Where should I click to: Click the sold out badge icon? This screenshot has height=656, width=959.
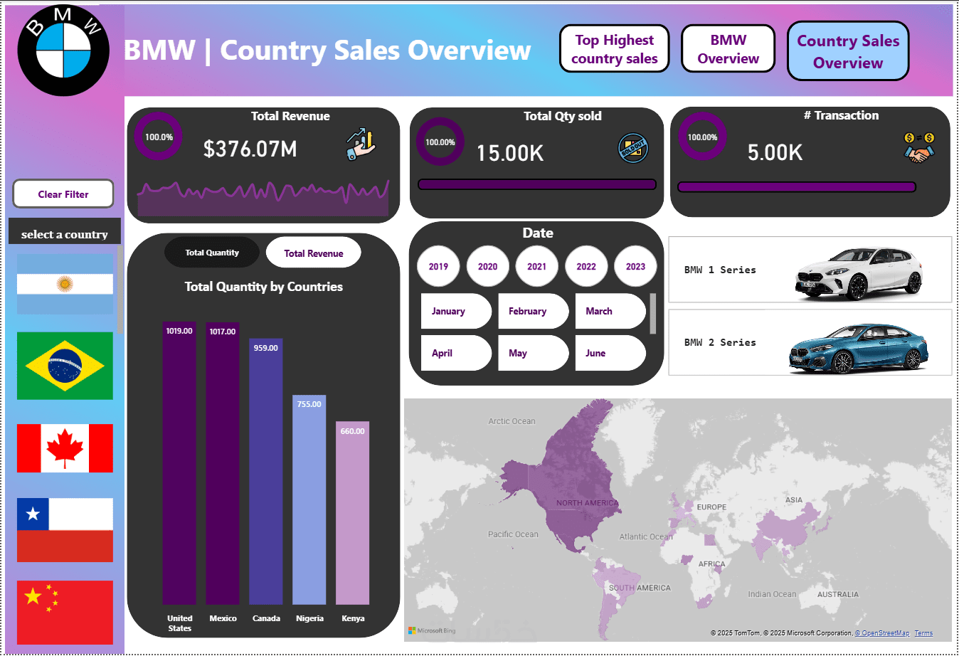(x=632, y=148)
